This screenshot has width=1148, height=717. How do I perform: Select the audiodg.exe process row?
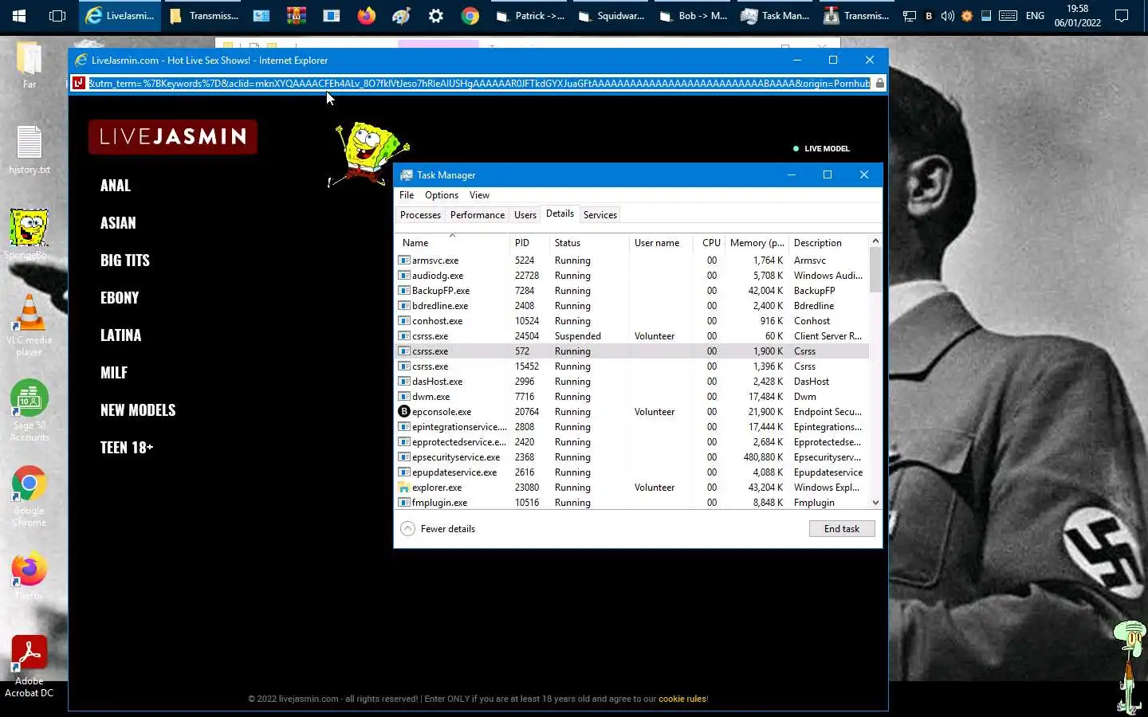(x=632, y=276)
